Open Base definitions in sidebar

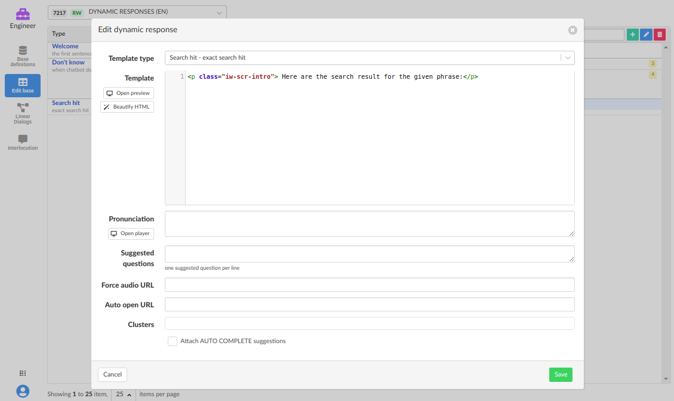pyautogui.click(x=23, y=56)
